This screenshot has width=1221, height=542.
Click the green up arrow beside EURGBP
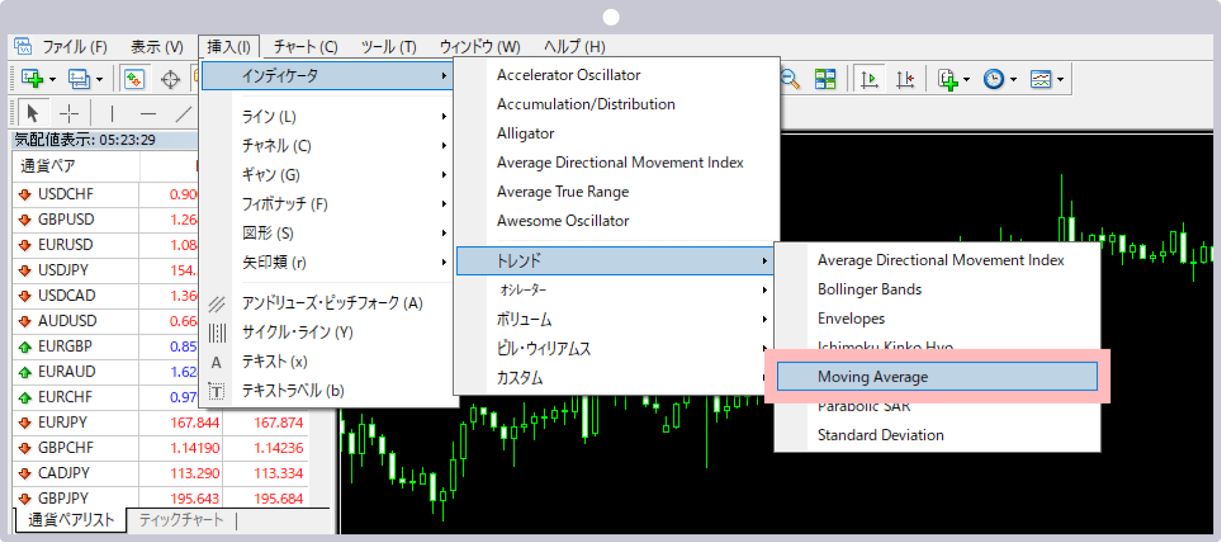point(25,347)
